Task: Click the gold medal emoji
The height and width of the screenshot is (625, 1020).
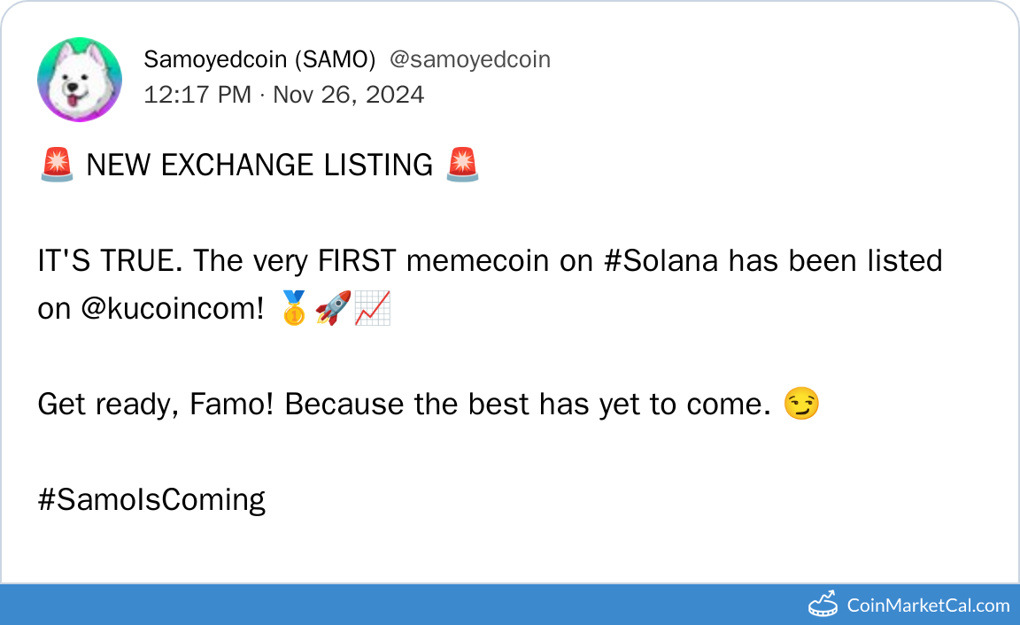Action: coord(293,308)
